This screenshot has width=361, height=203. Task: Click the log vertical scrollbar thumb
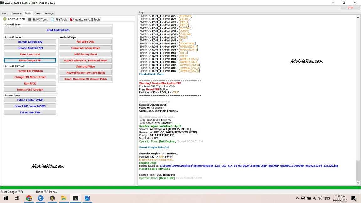click(x=358, y=170)
